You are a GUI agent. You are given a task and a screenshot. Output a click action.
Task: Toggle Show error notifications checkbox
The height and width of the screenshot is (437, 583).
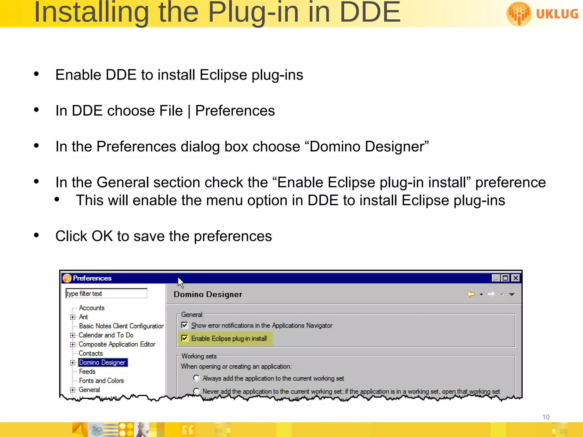click(x=184, y=325)
